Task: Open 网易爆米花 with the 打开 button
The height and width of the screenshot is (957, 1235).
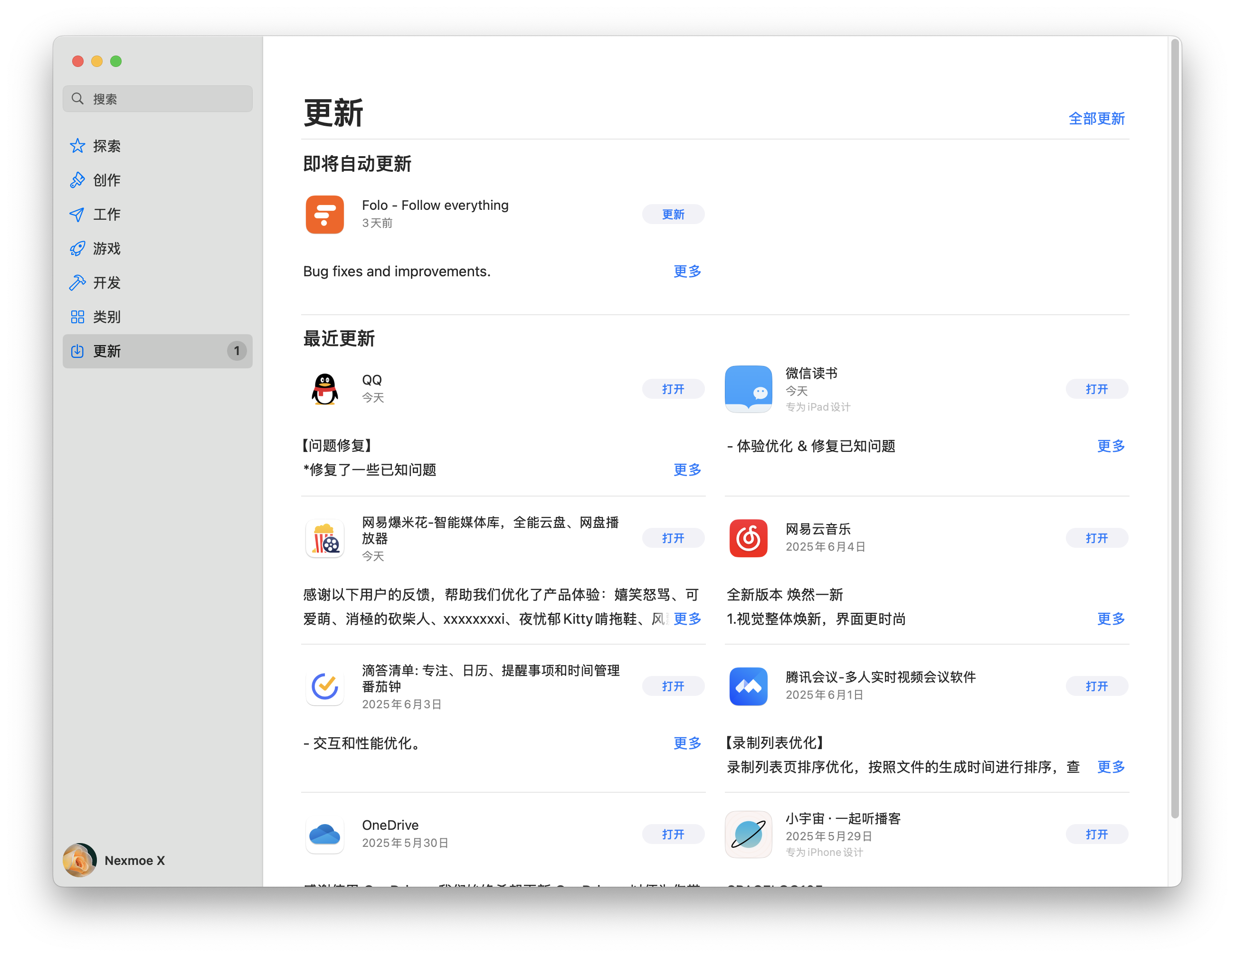Action: coord(673,538)
